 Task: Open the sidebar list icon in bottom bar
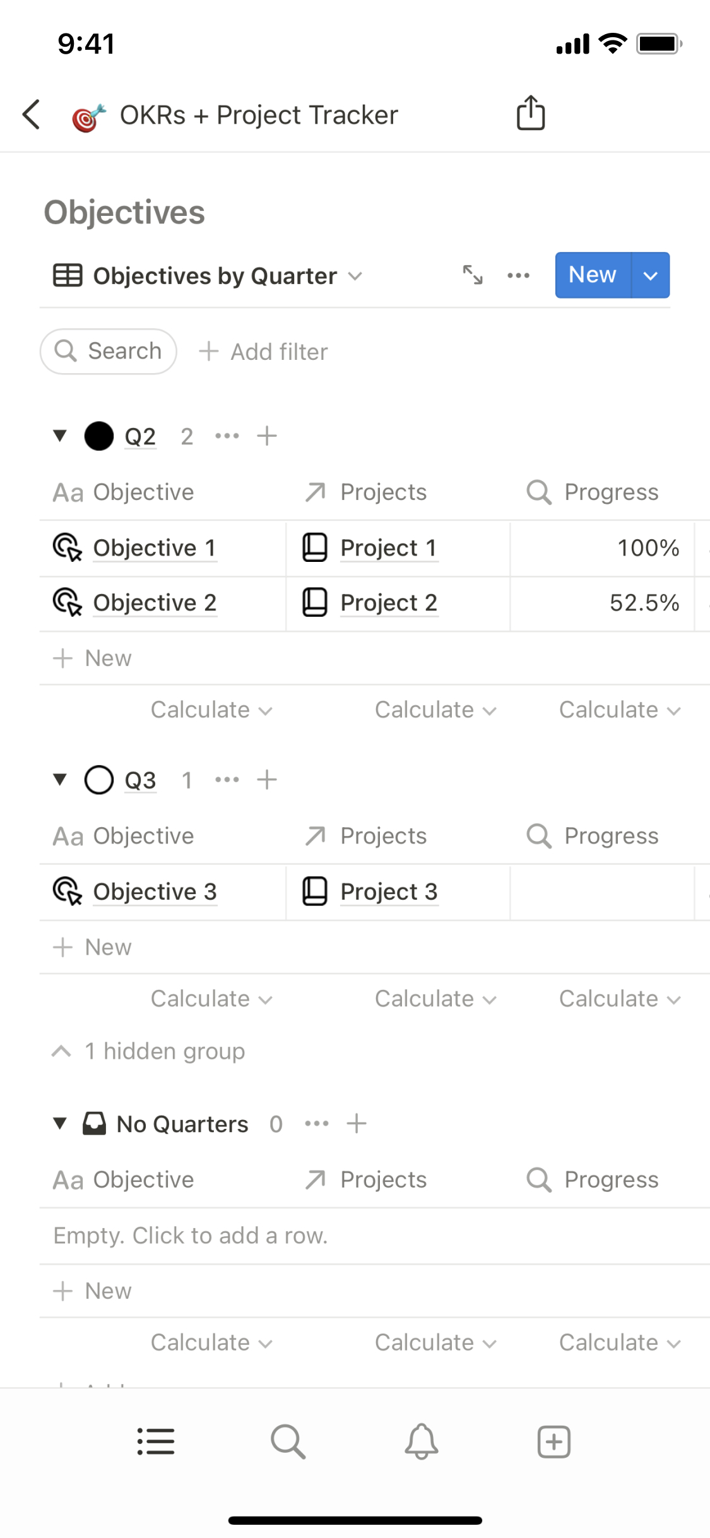pos(156,1442)
